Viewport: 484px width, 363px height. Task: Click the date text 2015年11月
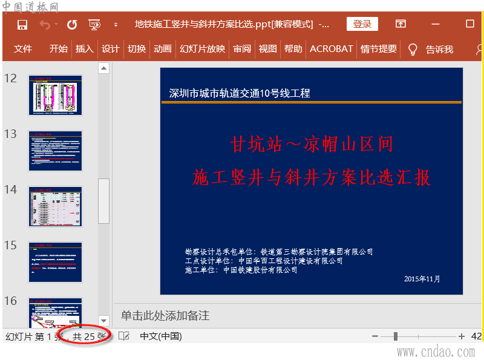click(x=422, y=279)
